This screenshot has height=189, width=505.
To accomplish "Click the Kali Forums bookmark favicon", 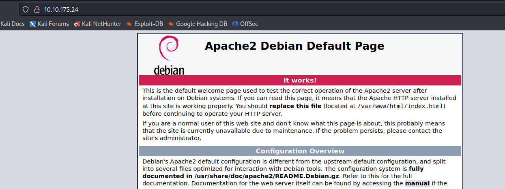I will click(33, 24).
